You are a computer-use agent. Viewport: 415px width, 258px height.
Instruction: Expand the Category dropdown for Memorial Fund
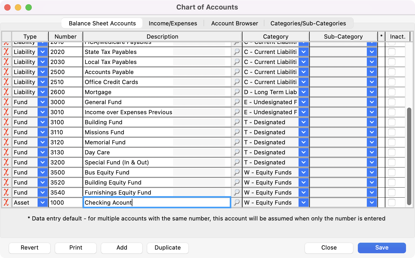click(x=304, y=142)
